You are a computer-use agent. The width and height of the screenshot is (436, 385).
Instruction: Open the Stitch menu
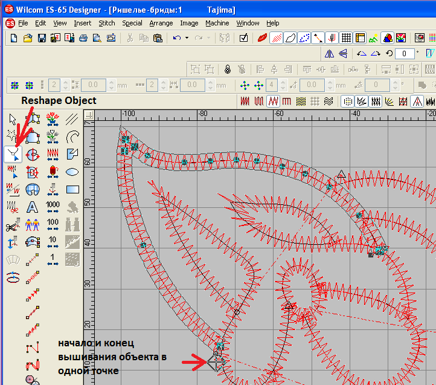[x=106, y=23]
